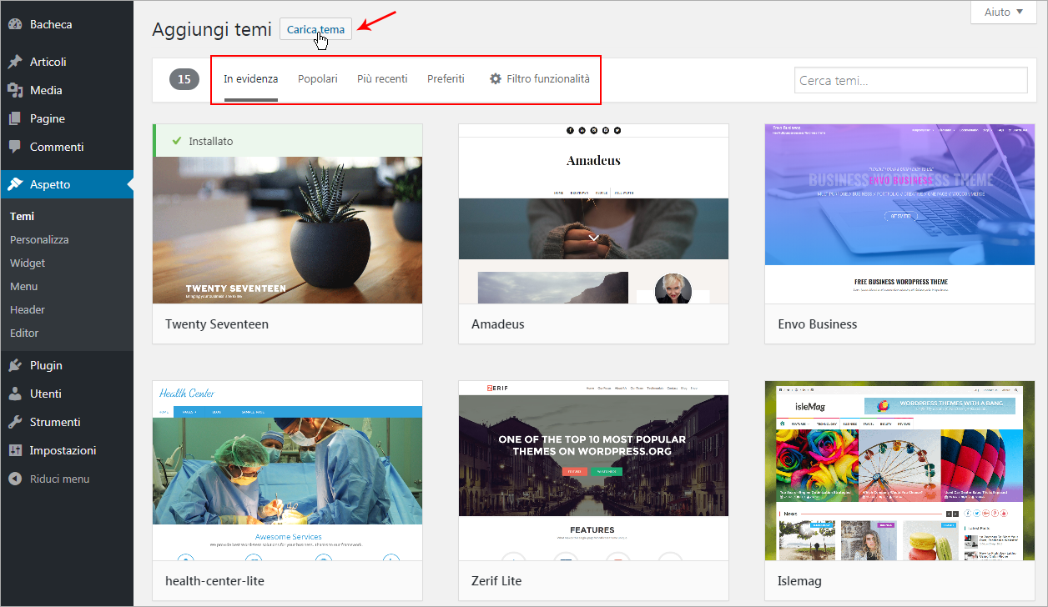Click the Islemag theme name
The width and height of the screenshot is (1048, 607).
800,580
